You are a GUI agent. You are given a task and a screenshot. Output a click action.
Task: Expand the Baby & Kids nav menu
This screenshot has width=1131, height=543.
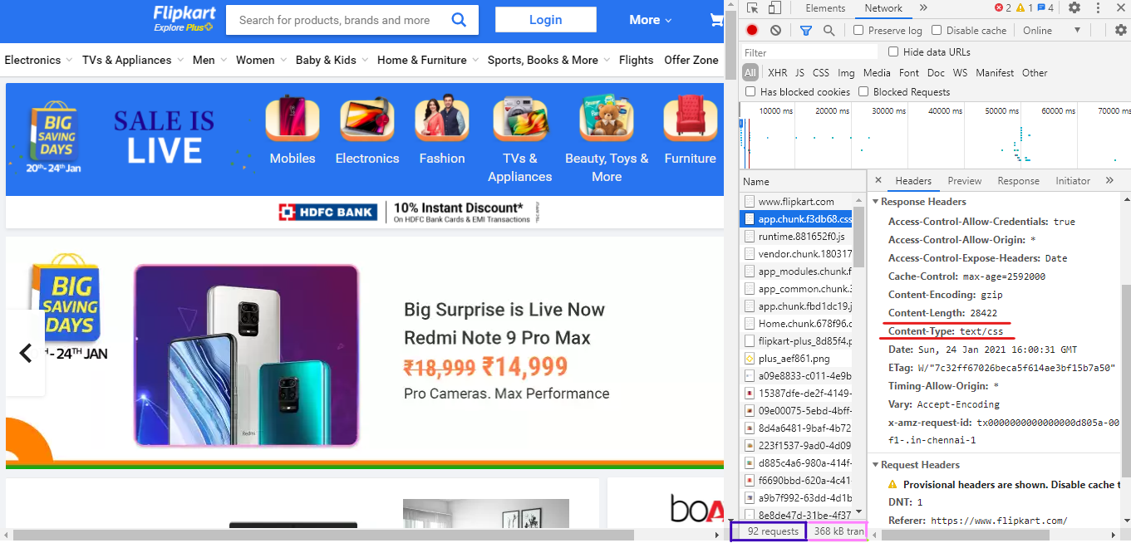pos(332,60)
